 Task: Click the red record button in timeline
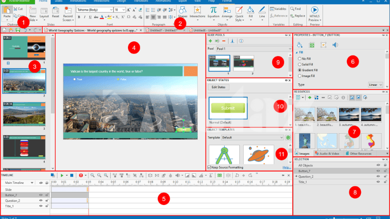(x=81, y=175)
